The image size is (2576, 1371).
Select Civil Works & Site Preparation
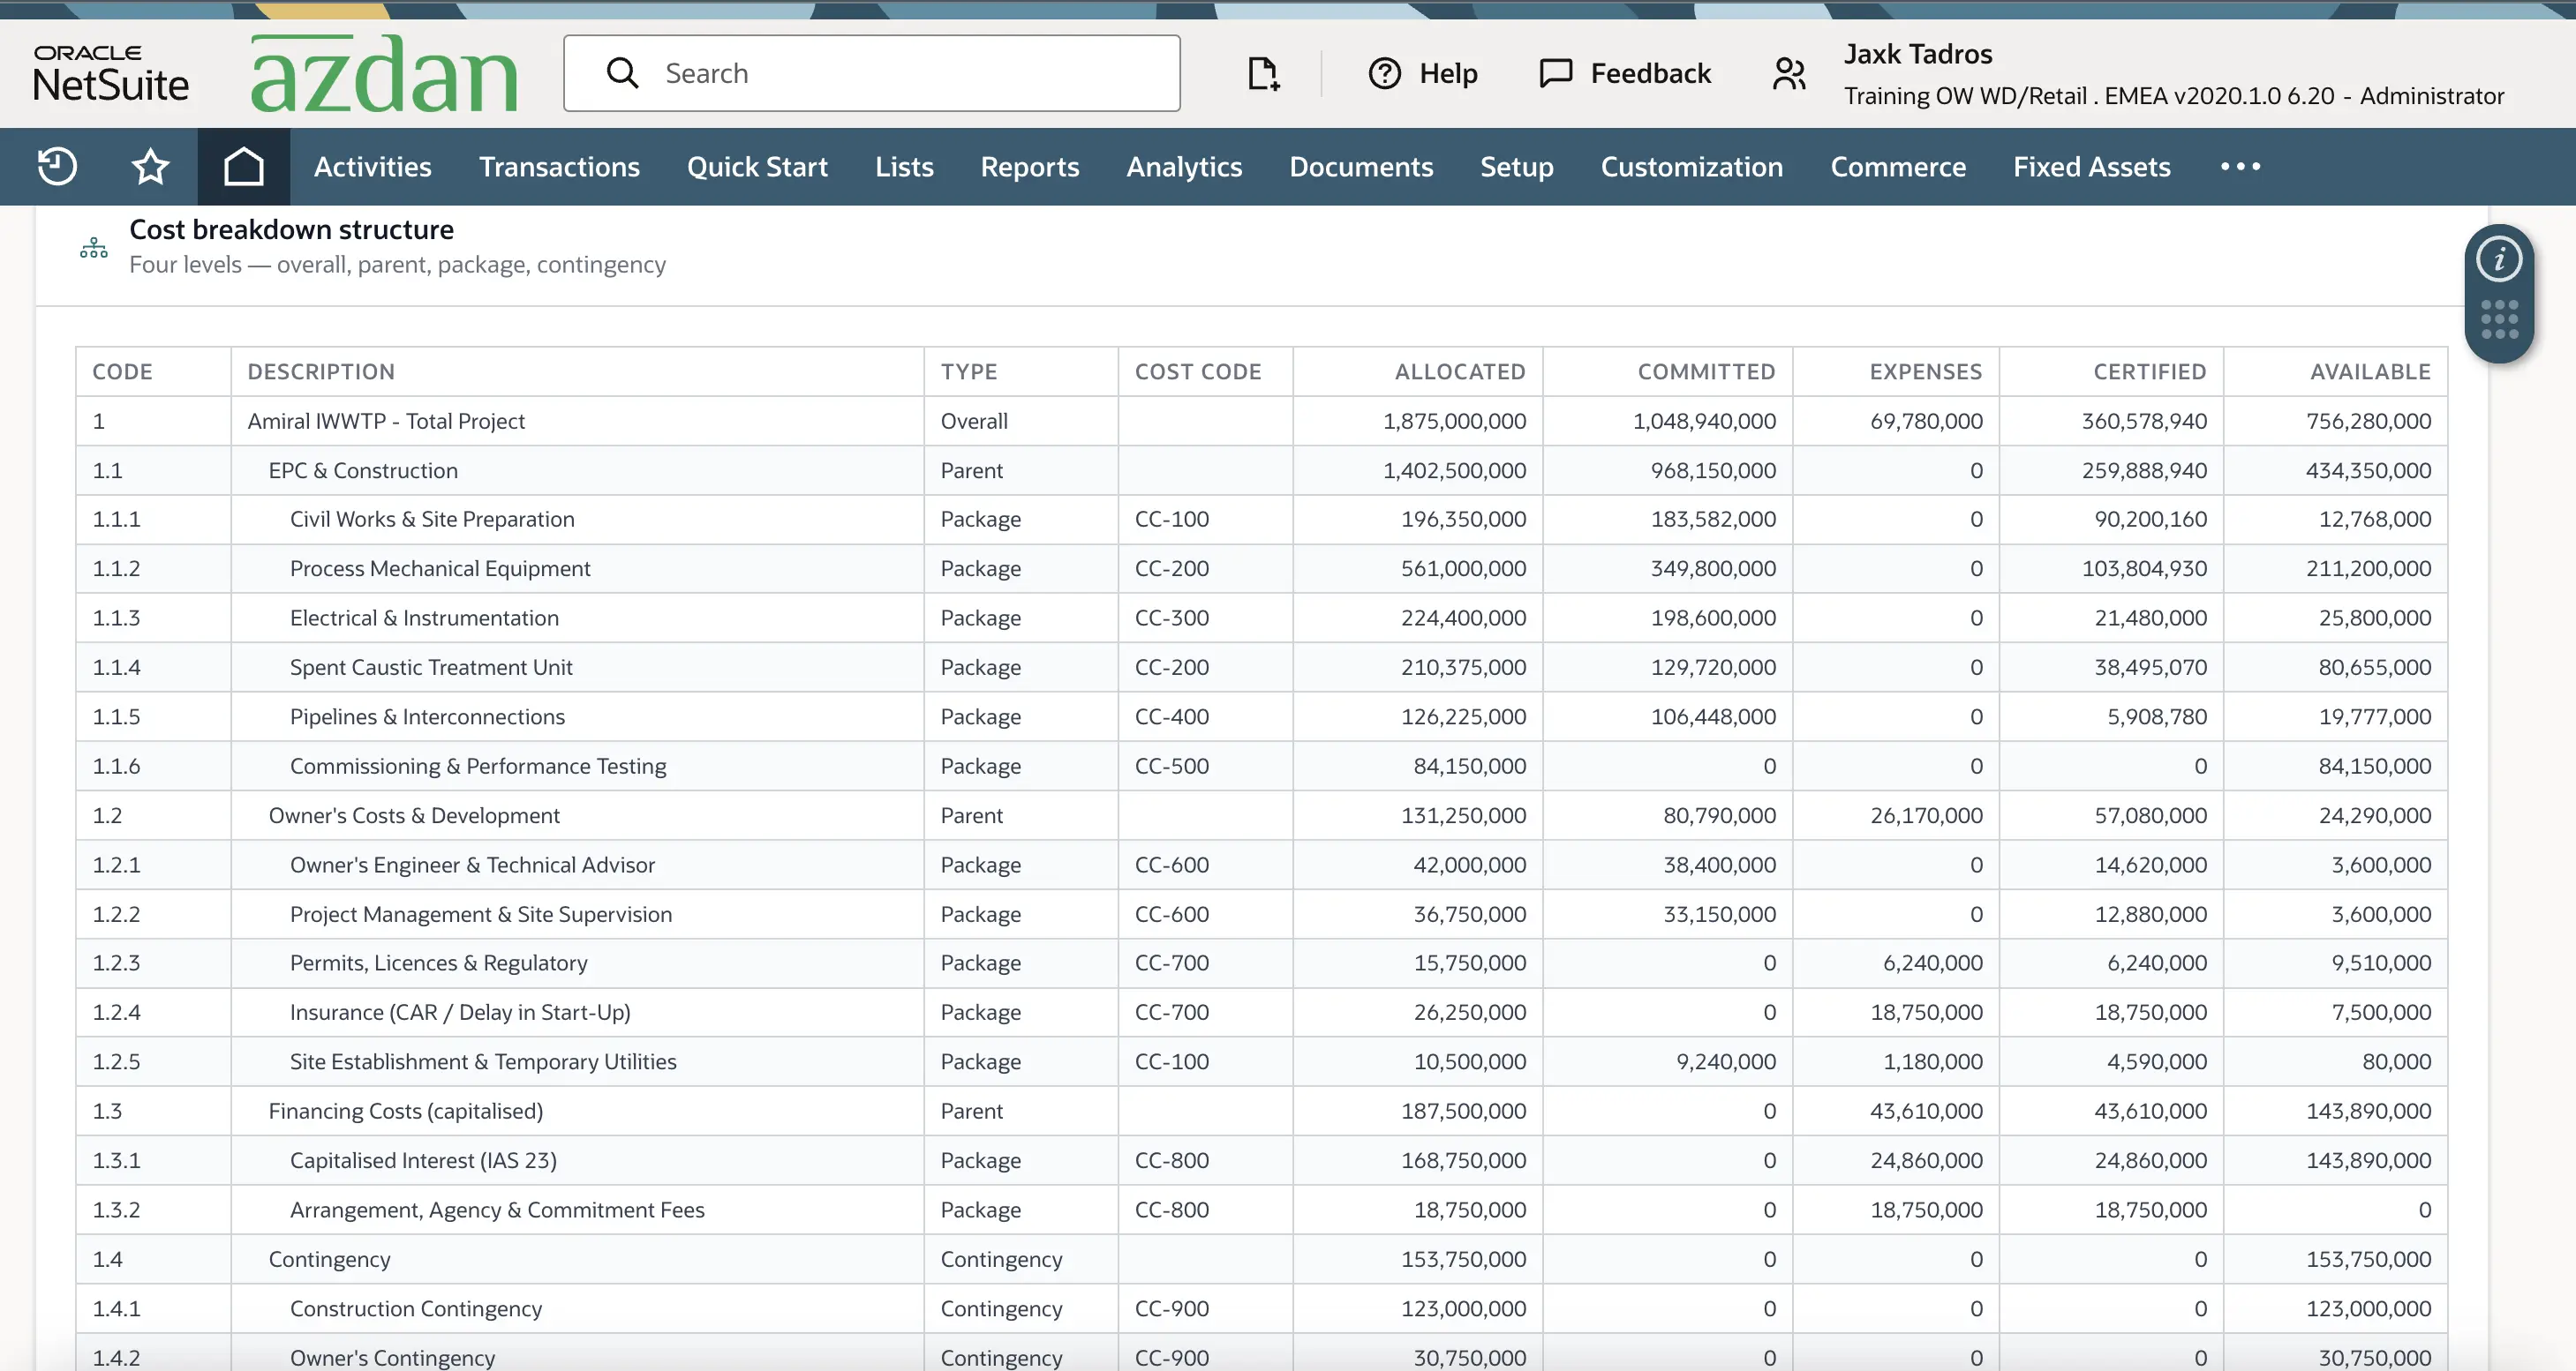click(432, 520)
